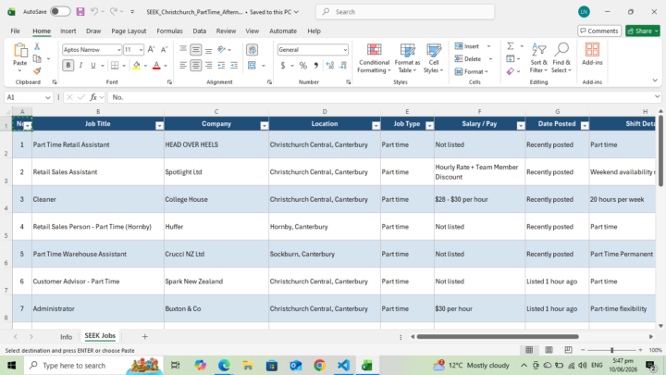
Task: Open the General number format dropdown
Action: click(x=345, y=50)
